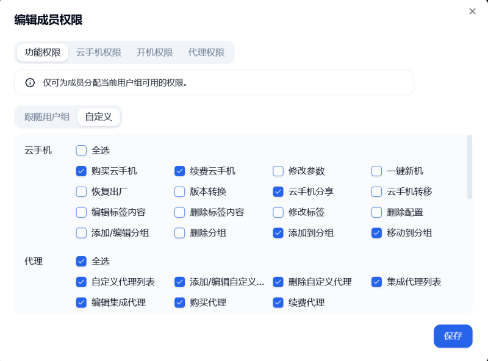The width and height of the screenshot is (488, 361).
Task: Tick the 删除分组 checkbox
Action: [179, 233]
